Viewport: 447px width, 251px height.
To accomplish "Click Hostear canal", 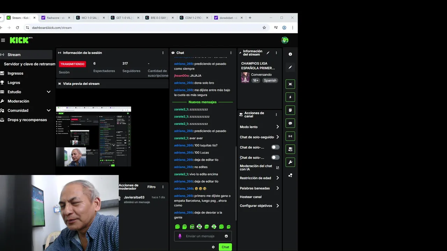I will coord(251,197).
